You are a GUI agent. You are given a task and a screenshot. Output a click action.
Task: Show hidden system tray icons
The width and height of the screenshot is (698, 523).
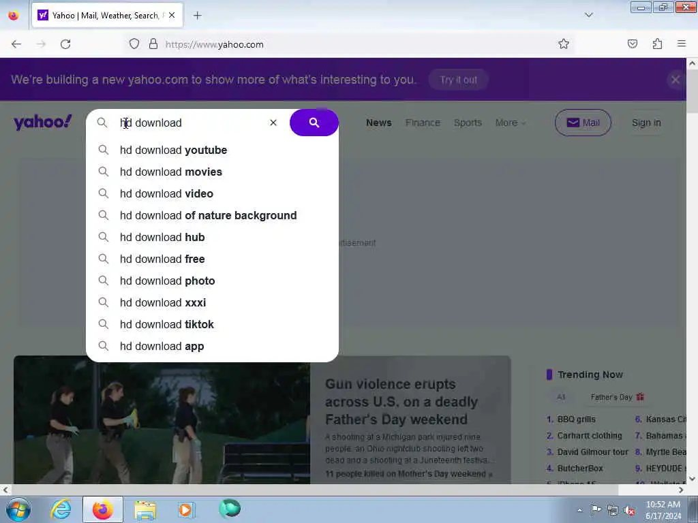click(579, 510)
